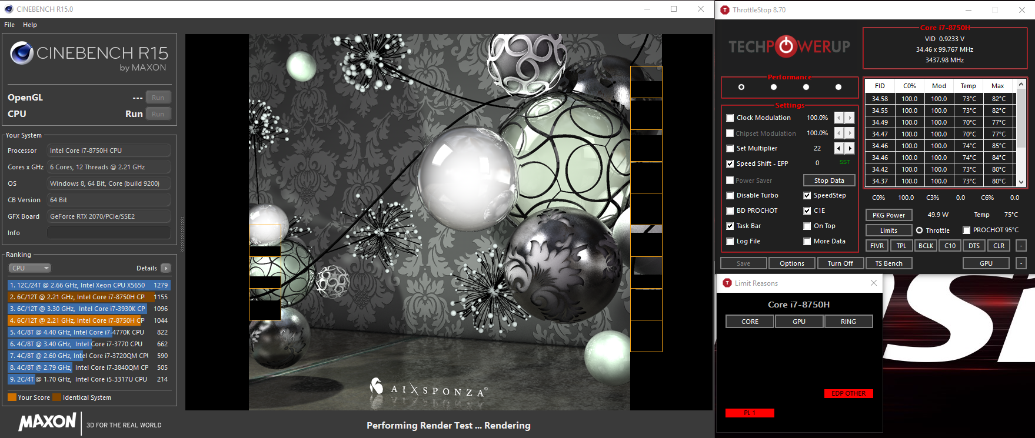This screenshot has height=438, width=1035.
Task: Select ranking row Core i7-4770K
Action: click(89, 332)
